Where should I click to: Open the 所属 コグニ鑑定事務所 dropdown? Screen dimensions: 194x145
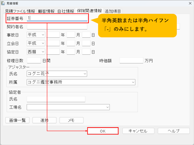(x=81, y=82)
